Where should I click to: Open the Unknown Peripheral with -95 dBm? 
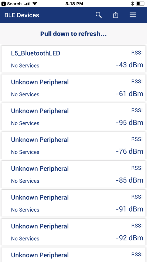[73, 117]
